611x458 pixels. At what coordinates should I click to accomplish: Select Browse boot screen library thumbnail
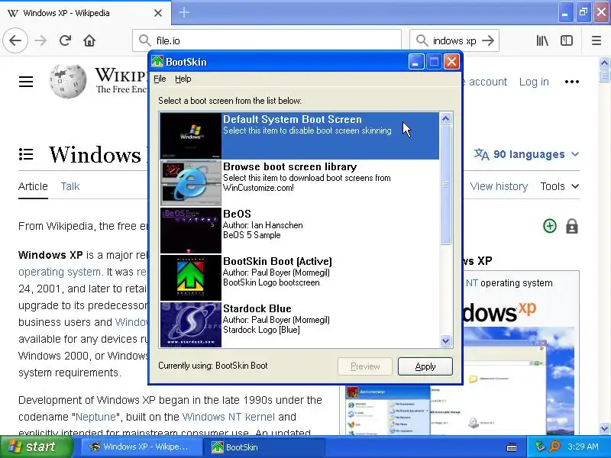click(191, 183)
